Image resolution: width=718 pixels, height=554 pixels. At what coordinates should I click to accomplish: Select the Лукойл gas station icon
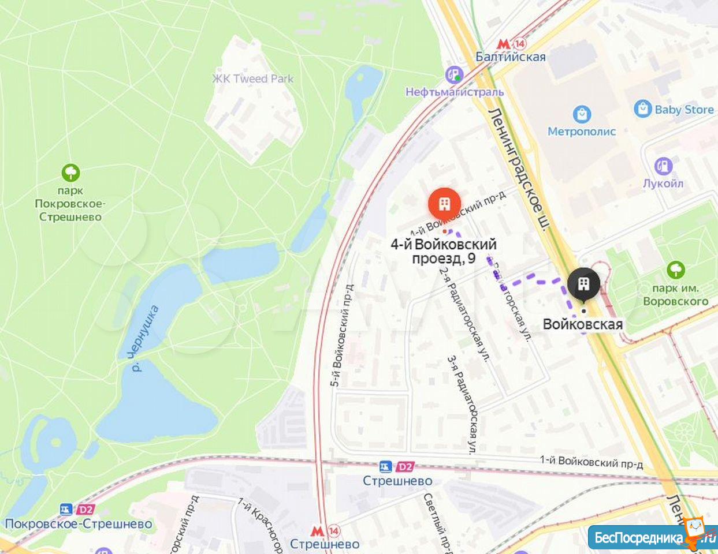[x=663, y=166]
